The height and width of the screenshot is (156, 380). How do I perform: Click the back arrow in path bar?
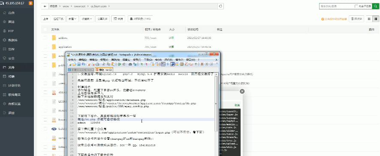(x=45, y=6)
